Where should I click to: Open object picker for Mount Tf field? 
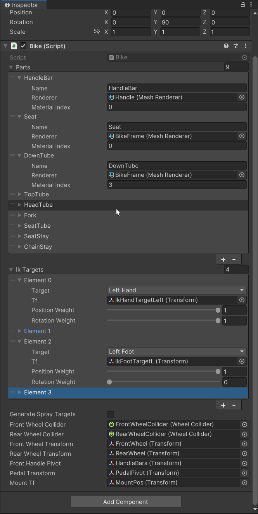click(x=244, y=483)
